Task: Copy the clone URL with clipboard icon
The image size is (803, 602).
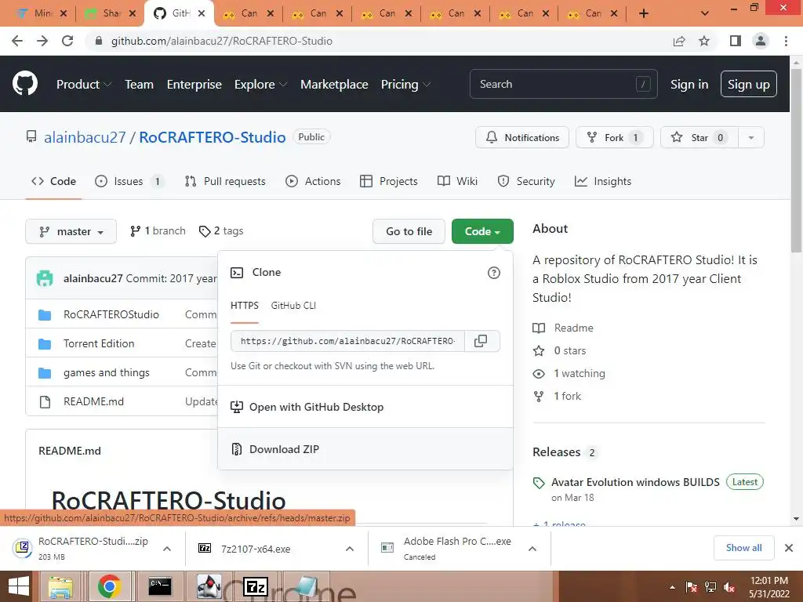Action: [481, 341]
